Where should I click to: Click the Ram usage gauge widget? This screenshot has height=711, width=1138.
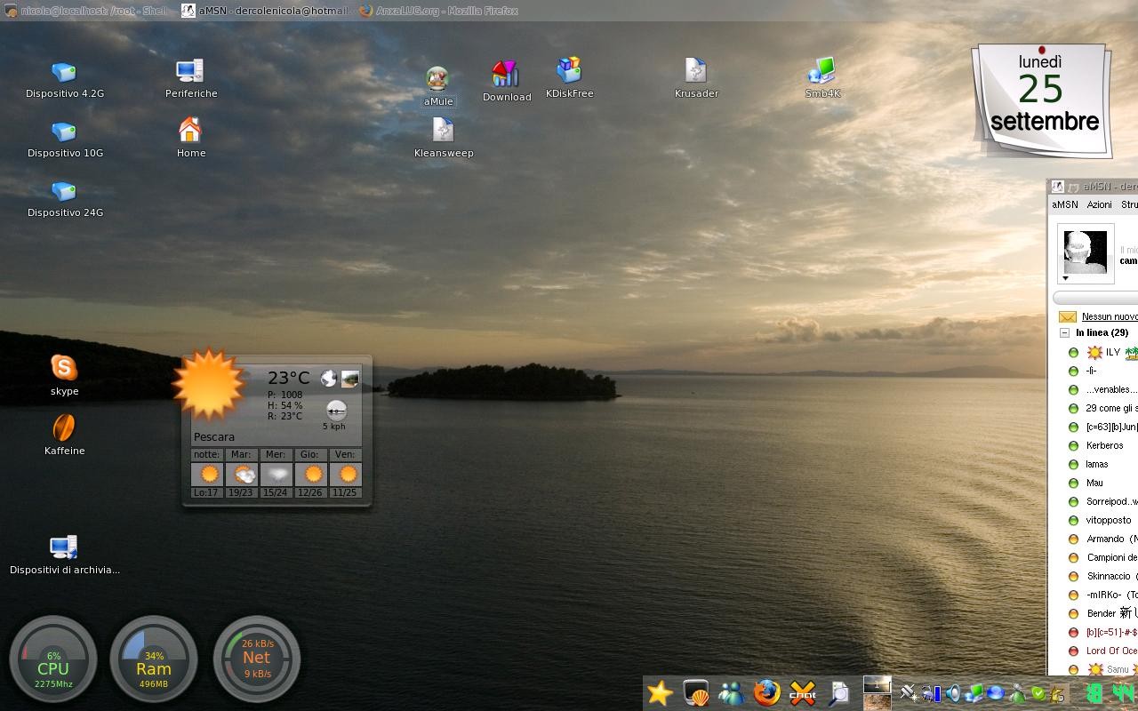[x=153, y=659]
